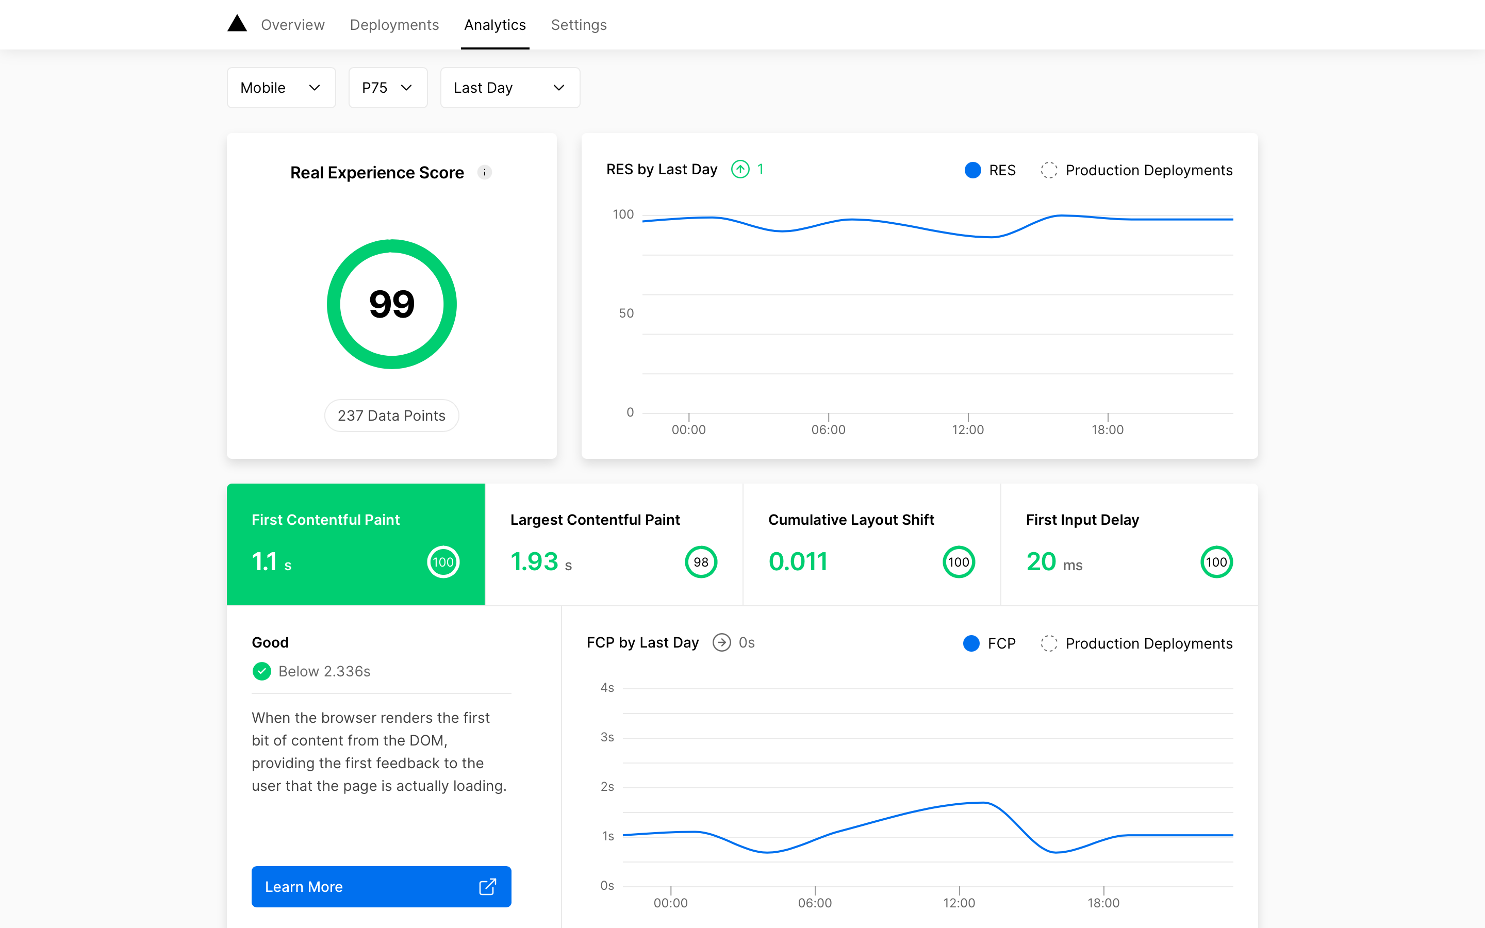
Task: Click the external link icon on Learn More
Action: point(487,887)
